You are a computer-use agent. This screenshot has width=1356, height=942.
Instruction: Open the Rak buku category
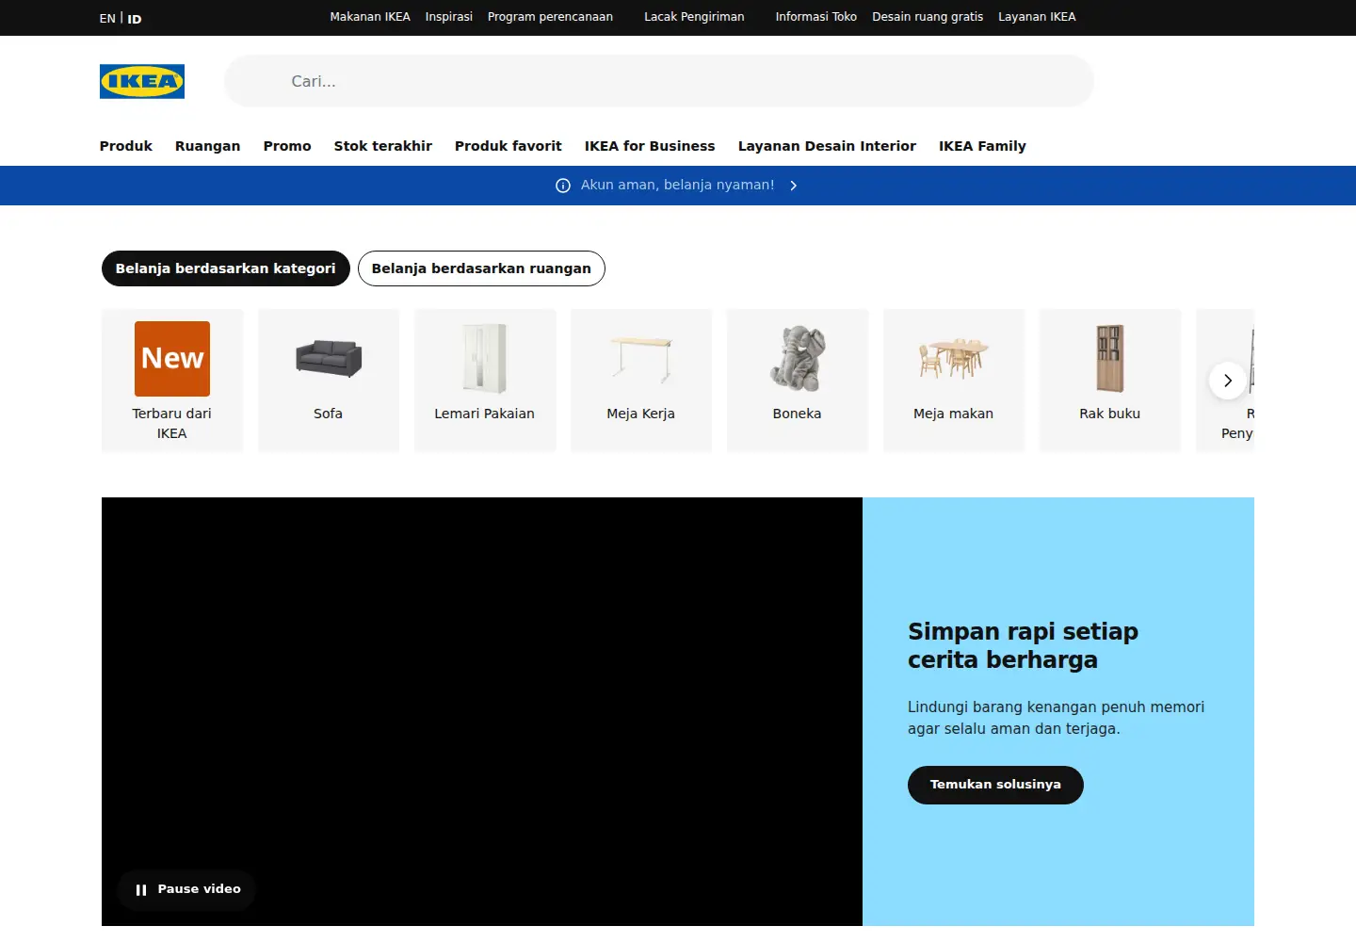pyautogui.click(x=1110, y=381)
